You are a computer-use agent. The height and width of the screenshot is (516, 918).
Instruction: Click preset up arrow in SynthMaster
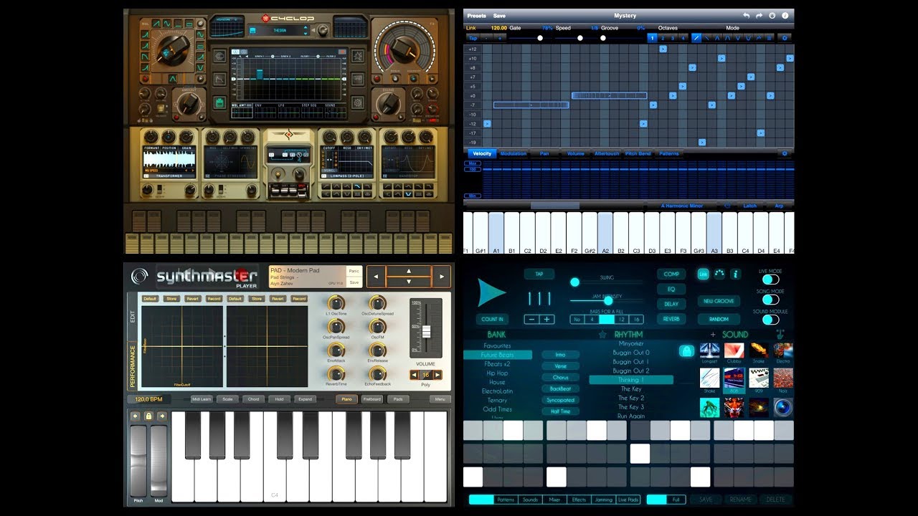(409, 271)
